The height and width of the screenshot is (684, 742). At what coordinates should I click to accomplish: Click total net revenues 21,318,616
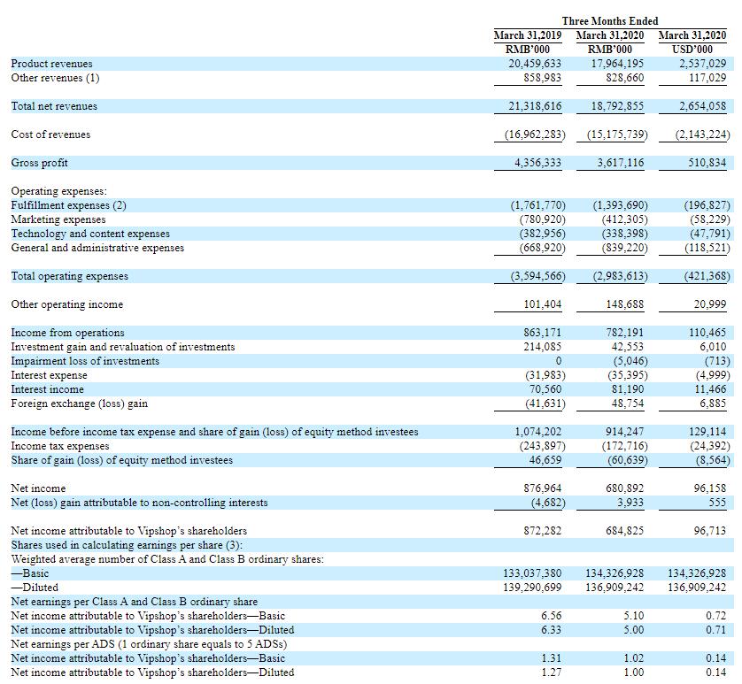click(535, 106)
